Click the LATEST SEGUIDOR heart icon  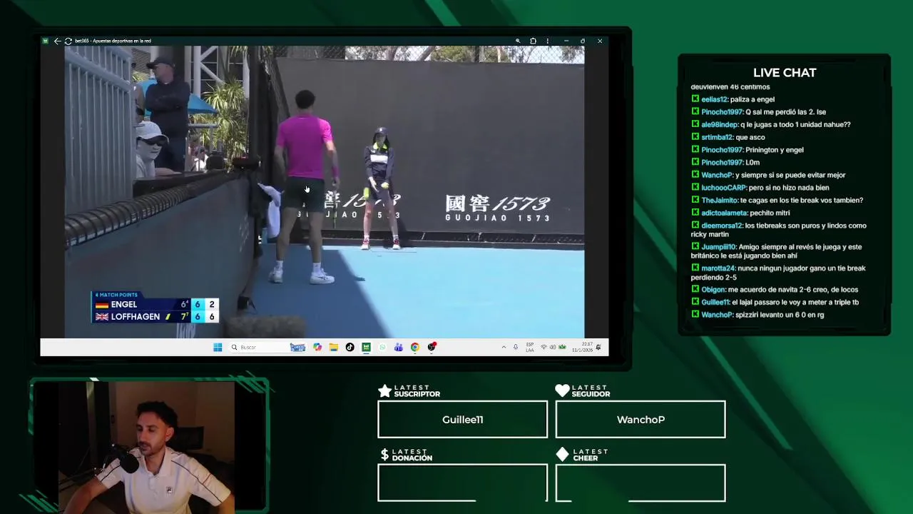[563, 390]
